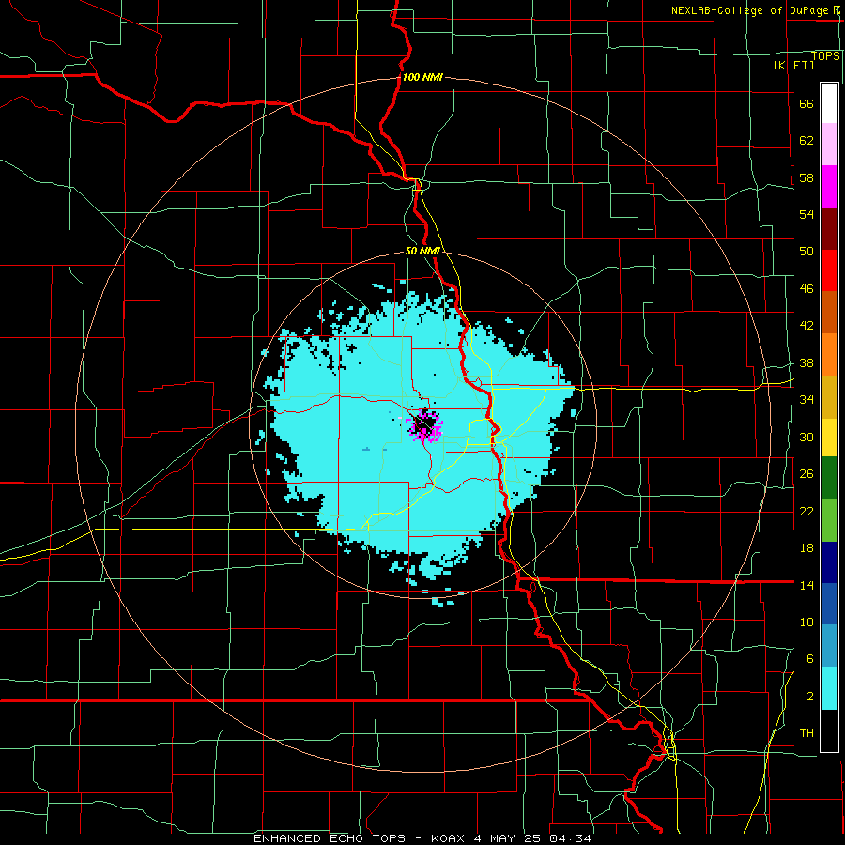The height and width of the screenshot is (845, 845).
Task: Click the TOPS legend title
Action: [x=825, y=55]
